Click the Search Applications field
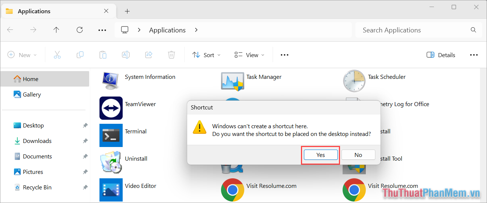Image resolution: width=487 pixels, height=203 pixels. (x=418, y=30)
